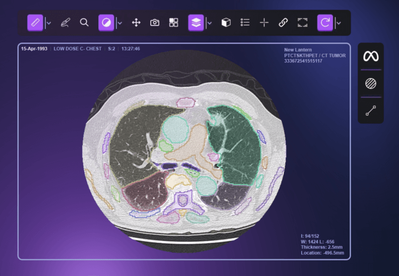Click the S:2 series label
The height and width of the screenshot is (276, 399).
click(112, 48)
